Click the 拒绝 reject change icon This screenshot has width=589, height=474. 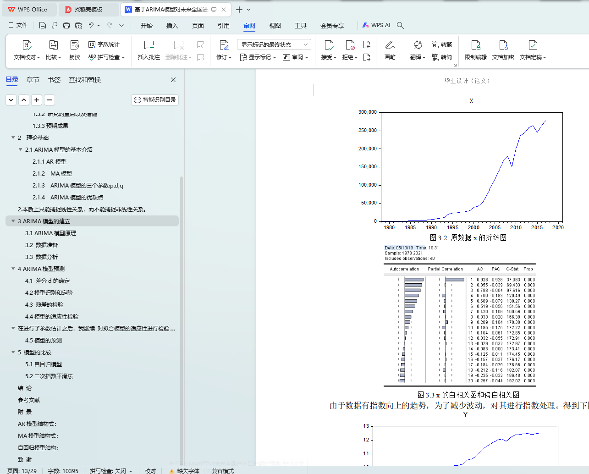click(350, 45)
